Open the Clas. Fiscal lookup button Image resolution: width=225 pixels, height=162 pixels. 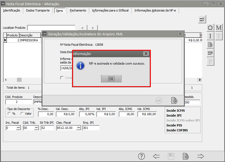(79, 128)
